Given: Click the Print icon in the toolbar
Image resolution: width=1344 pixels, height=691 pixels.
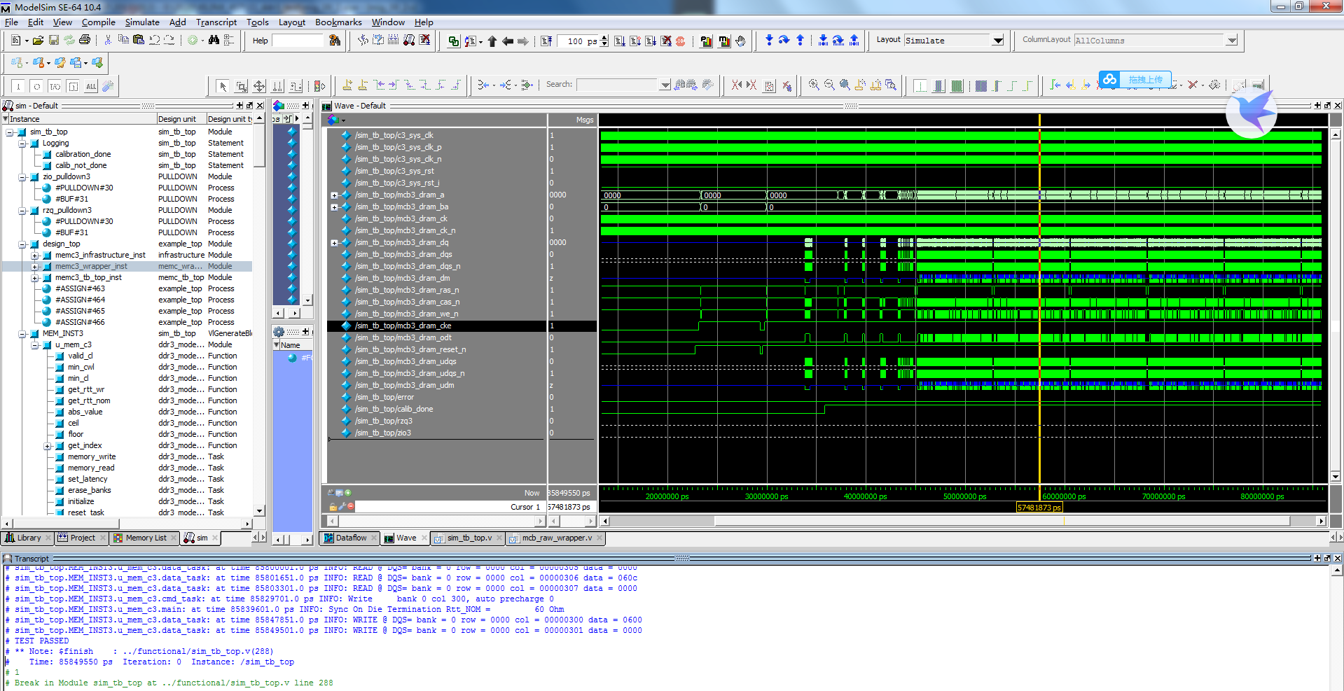Looking at the screenshot, I should (x=85, y=41).
